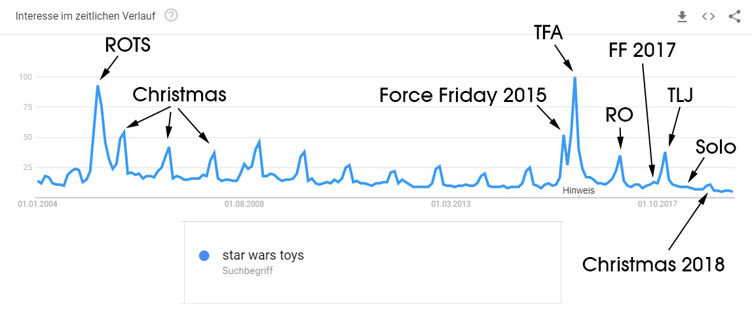The image size is (752, 327).
Task: Select the 'star wars toys' search term
Action: point(263,255)
